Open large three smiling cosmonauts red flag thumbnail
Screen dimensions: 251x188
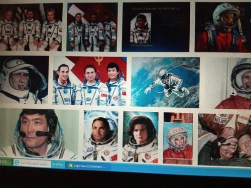(90, 81)
